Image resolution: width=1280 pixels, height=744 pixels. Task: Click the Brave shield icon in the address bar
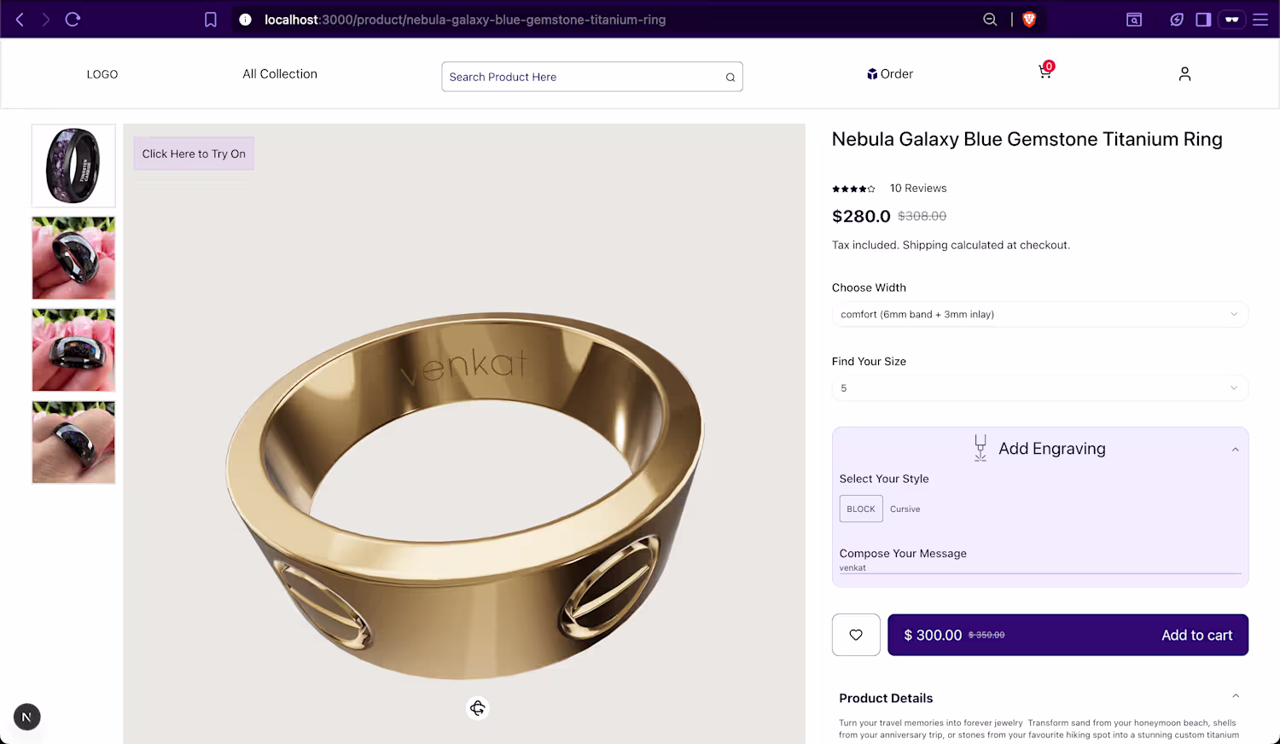1029,20
